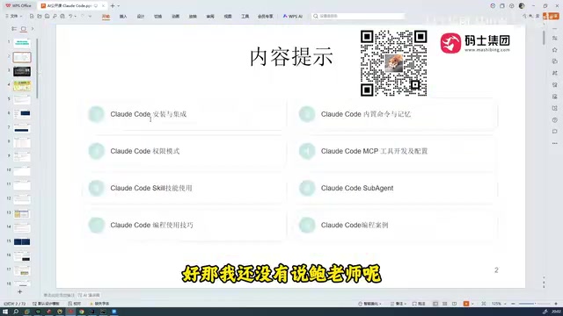Switch to slide sorter view
Viewport: 563px width, 316px height.
(x=445, y=304)
